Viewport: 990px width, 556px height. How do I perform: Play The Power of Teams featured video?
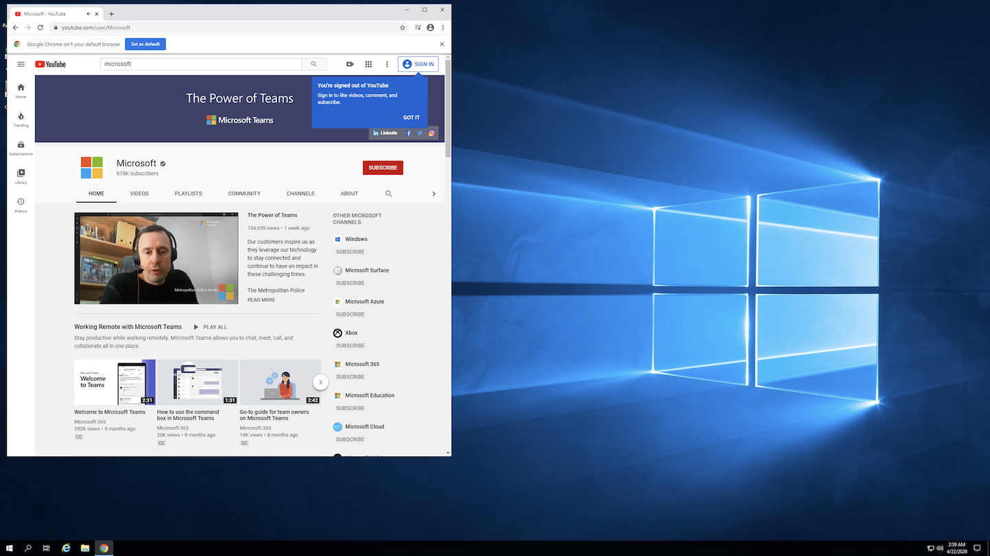point(156,258)
